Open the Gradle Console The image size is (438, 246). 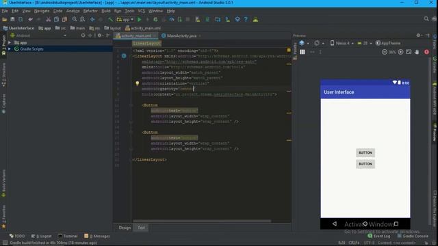click(413, 236)
